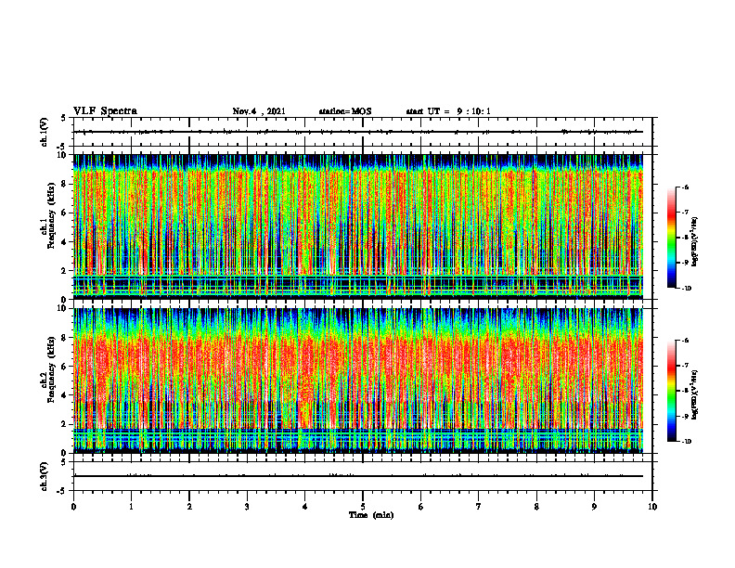Click the "8" tick on ch.2 frequency axis
The image size is (735, 568).
pyautogui.click(x=65, y=338)
